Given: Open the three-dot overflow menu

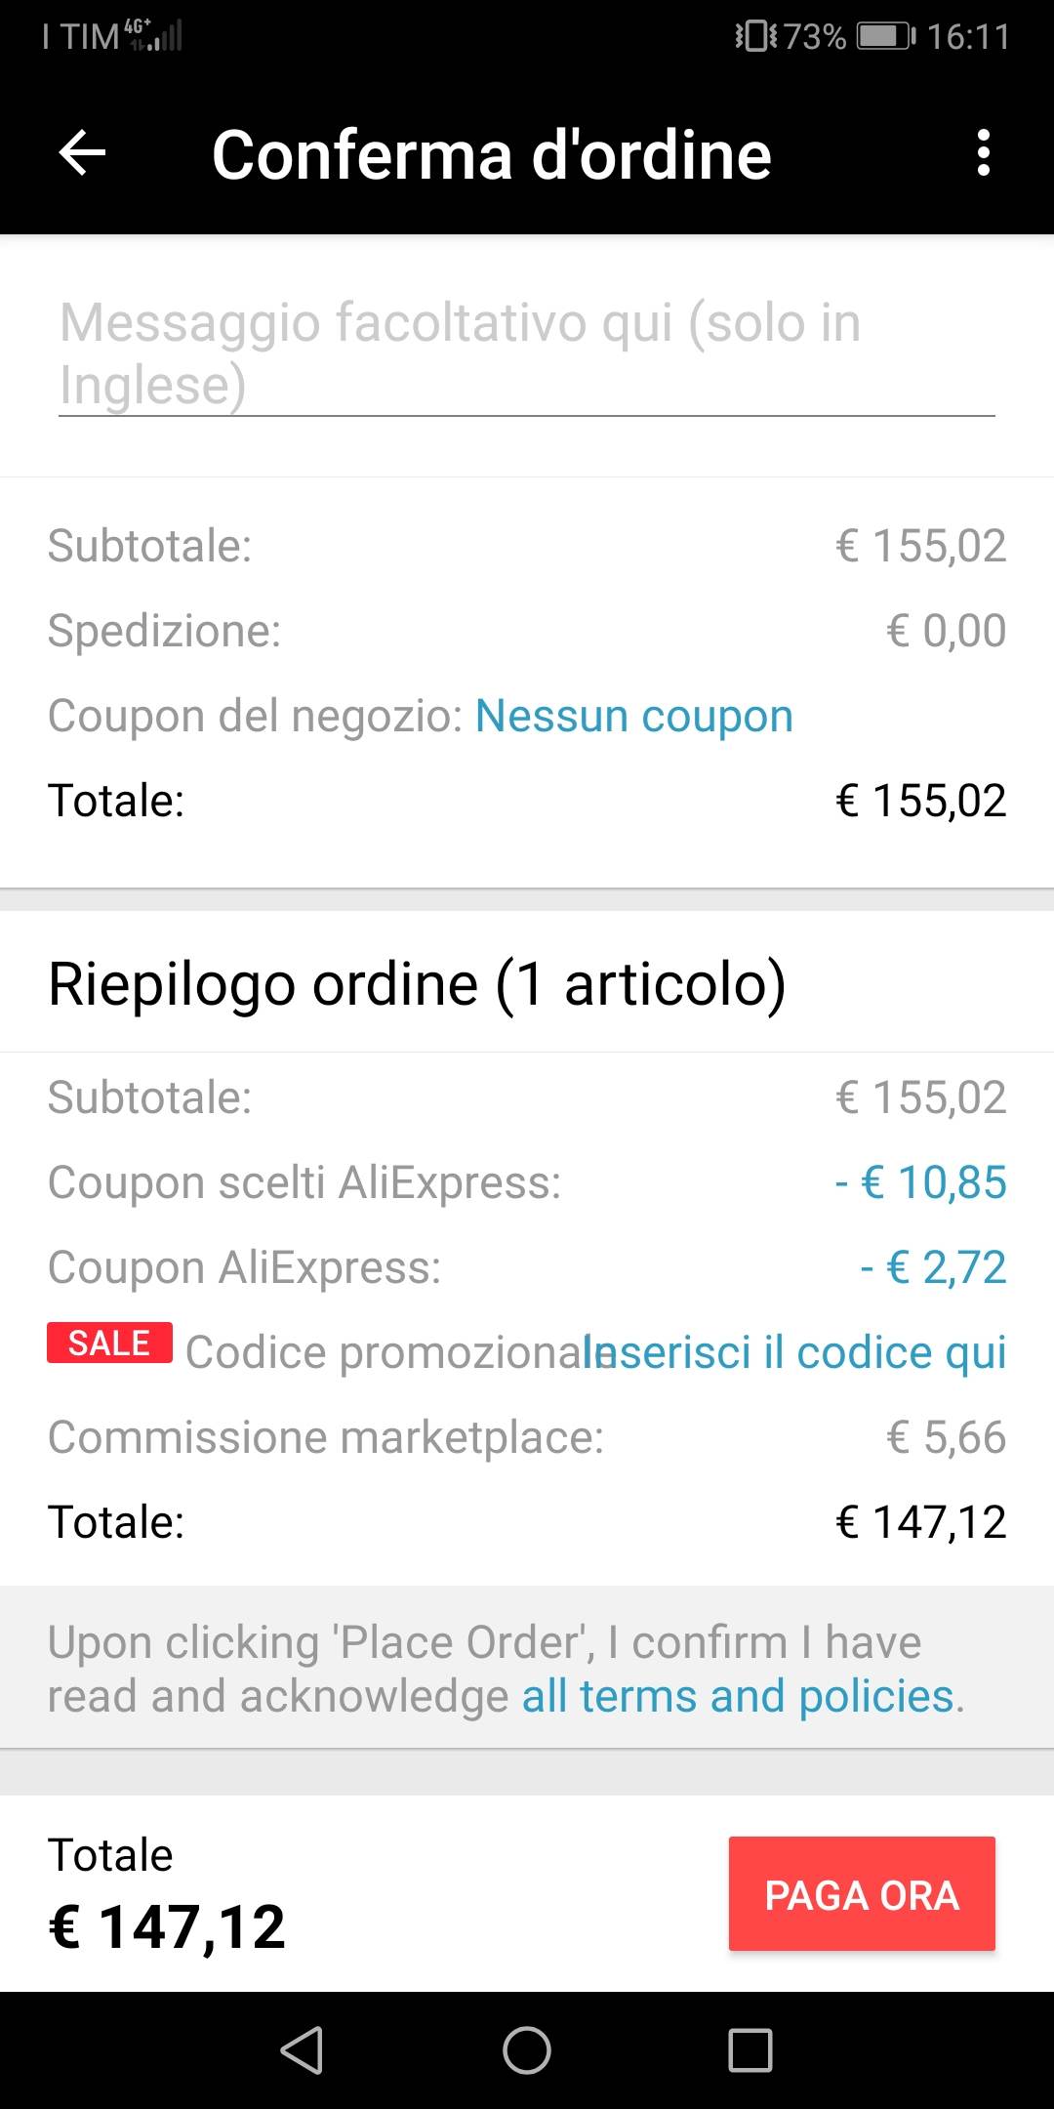Looking at the screenshot, I should pos(983,153).
